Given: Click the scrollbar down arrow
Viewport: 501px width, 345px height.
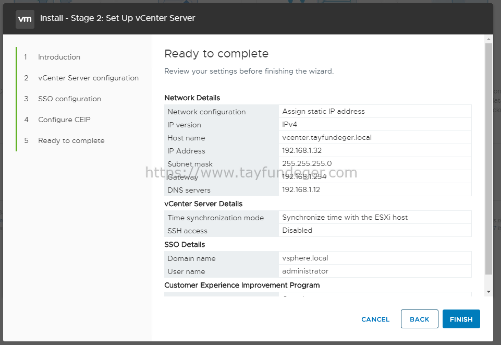Looking at the screenshot, I should [488, 292].
